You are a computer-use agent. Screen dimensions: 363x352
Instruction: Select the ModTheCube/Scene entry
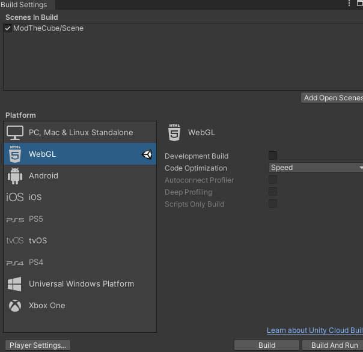[x=48, y=28]
